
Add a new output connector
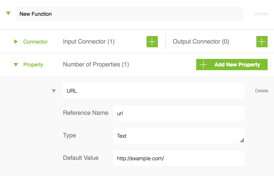pyautogui.click(x=262, y=42)
